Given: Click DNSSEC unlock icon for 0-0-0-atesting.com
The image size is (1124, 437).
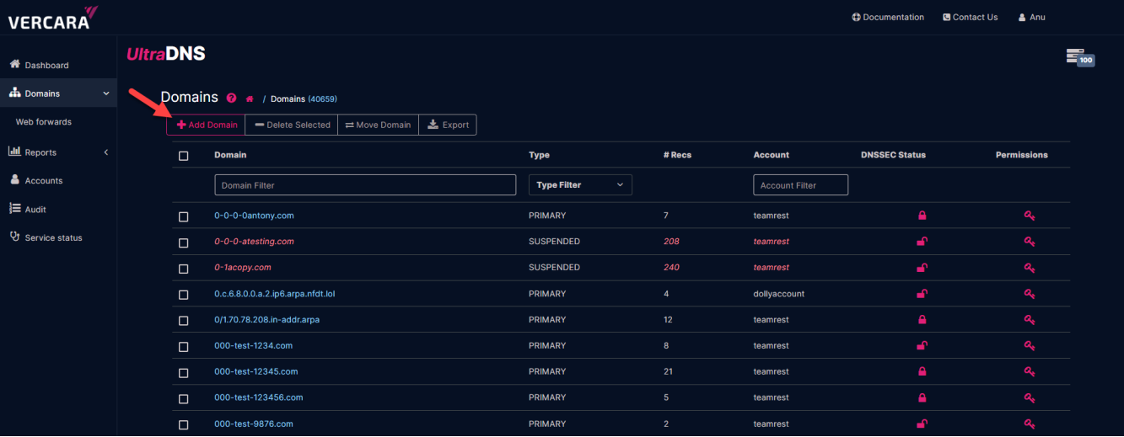Looking at the screenshot, I should (x=922, y=242).
